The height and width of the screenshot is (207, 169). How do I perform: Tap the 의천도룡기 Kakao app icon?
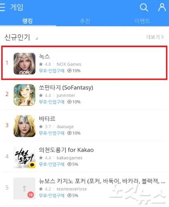click(x=24, y=157)
